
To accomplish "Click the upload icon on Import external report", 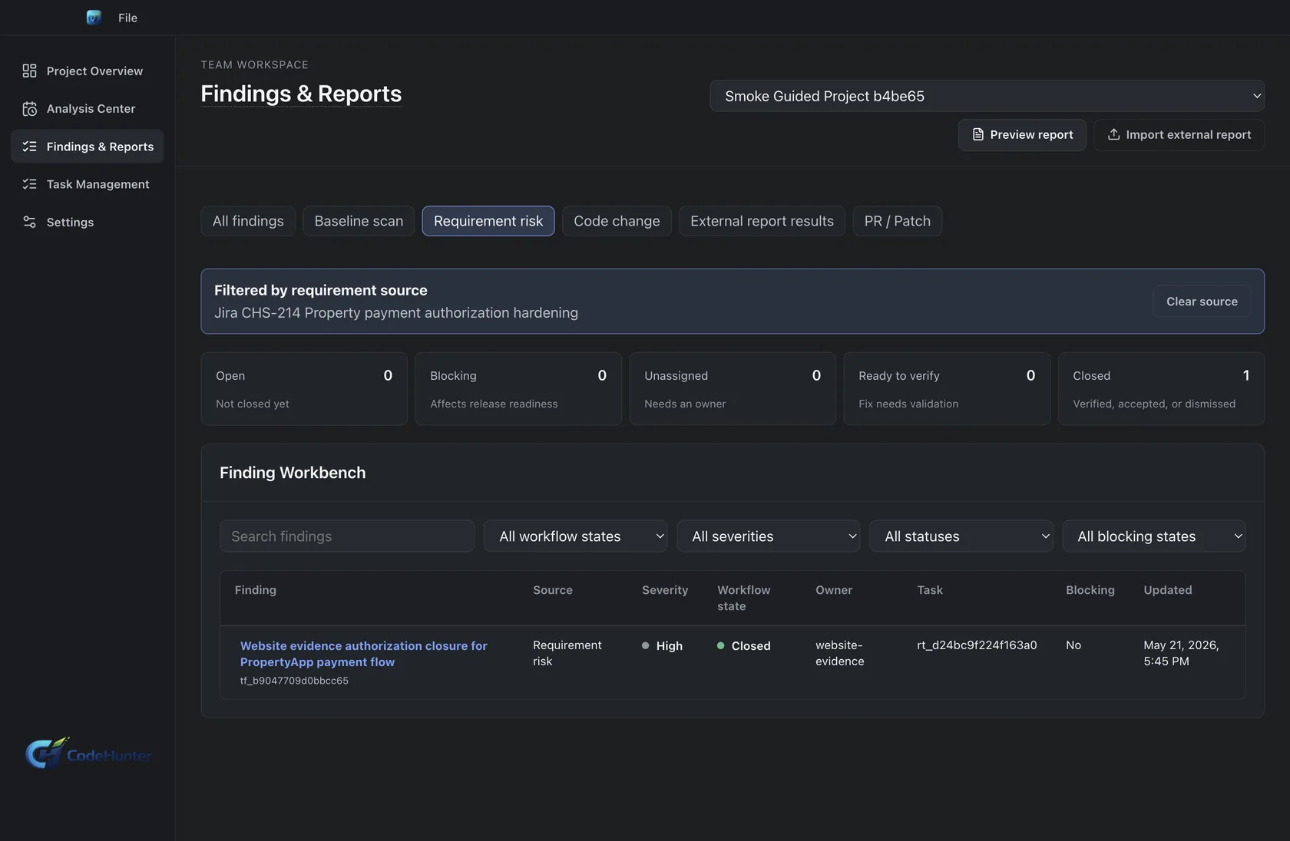I will coord(1113,134).
